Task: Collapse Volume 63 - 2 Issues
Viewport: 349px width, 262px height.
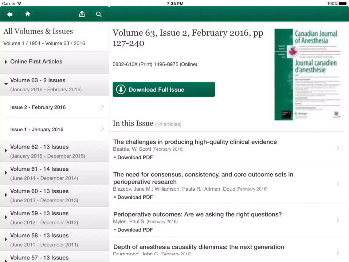Action: (55, 85)
